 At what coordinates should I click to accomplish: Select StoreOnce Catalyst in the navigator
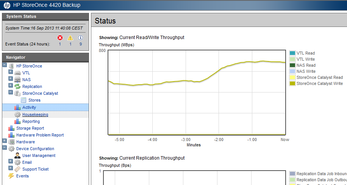[x=40, y=94]
